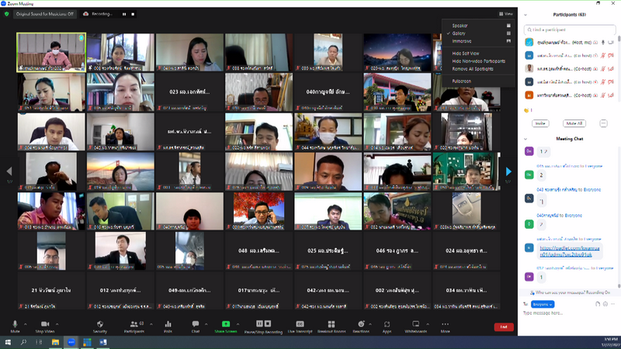Toggle Original Sound for Musicians
621x349 pixels.
(x=45, y=14)
